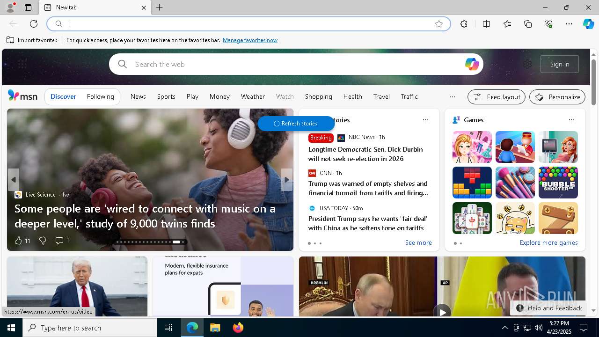The image size is (599, 337).
Task: Open Task View in taskbar
Action: point(168,328)
